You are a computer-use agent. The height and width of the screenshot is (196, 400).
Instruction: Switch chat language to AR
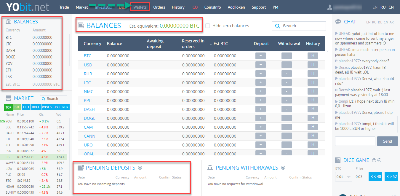point(392,22)
